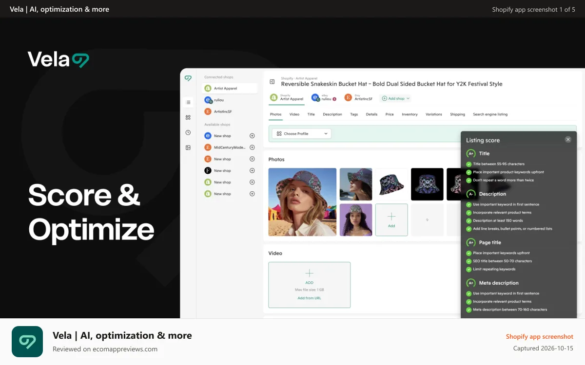
Task: Open the Details tab
Action: pyautogui.click(x=372, y=114)
